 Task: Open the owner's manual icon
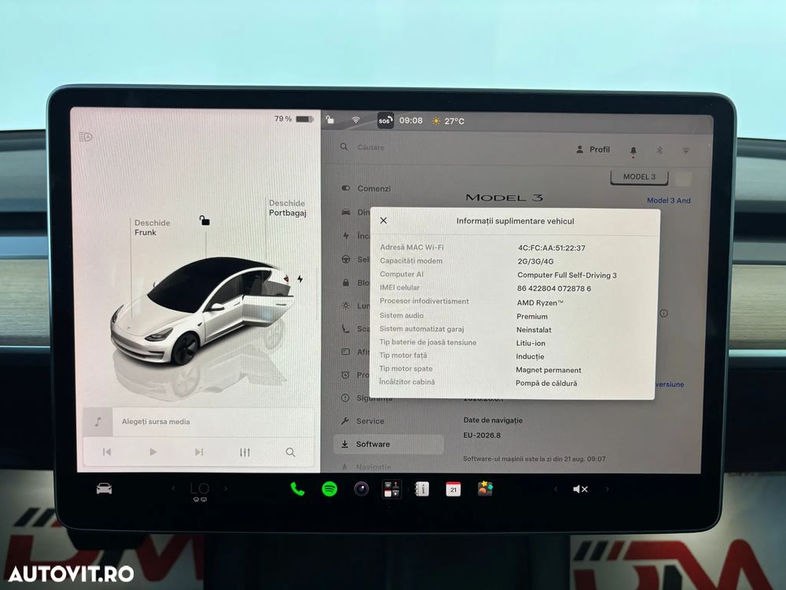(x=422, y=489)
